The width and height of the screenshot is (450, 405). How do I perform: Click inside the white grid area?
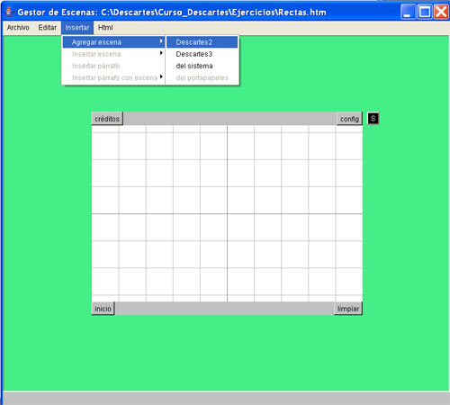(227, 213)
